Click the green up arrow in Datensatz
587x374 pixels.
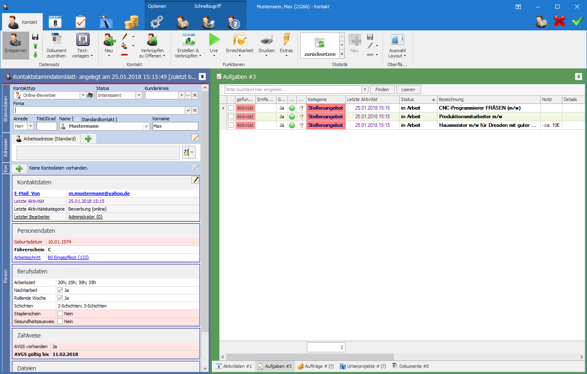pos(35,46)
